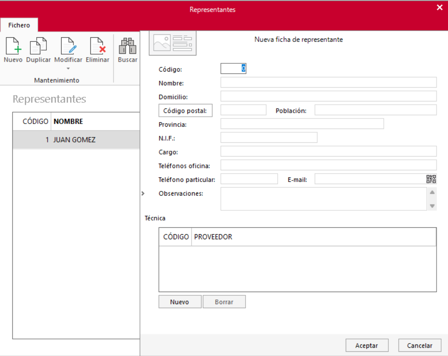Click the postal code input box
The image size is (448, 356).
pos(243,110)
